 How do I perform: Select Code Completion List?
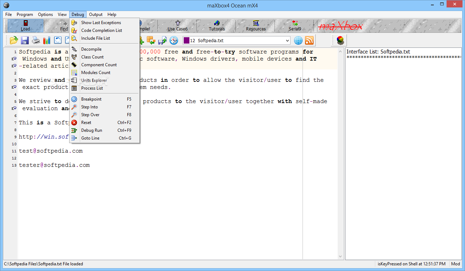pyautogui.click(x=105, y=30)
